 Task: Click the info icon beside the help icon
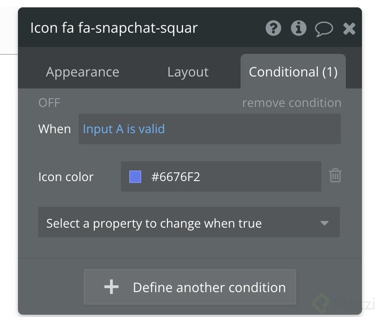click(299, 28)
